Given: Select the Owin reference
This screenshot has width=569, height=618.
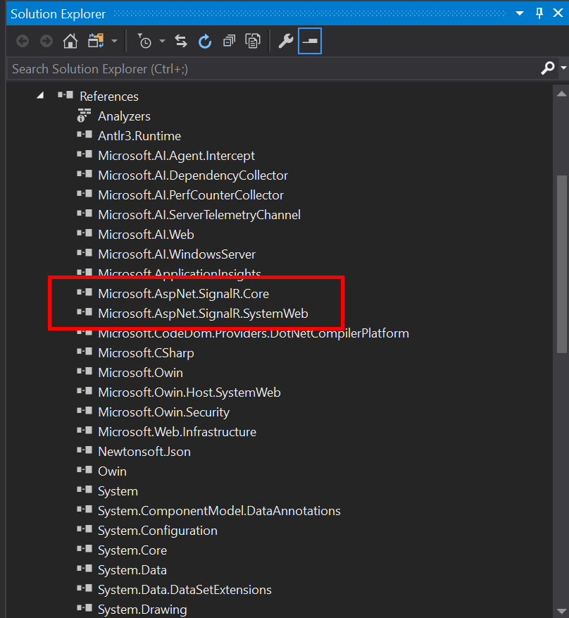Looking at the screenshot, I should click(112, 471).
